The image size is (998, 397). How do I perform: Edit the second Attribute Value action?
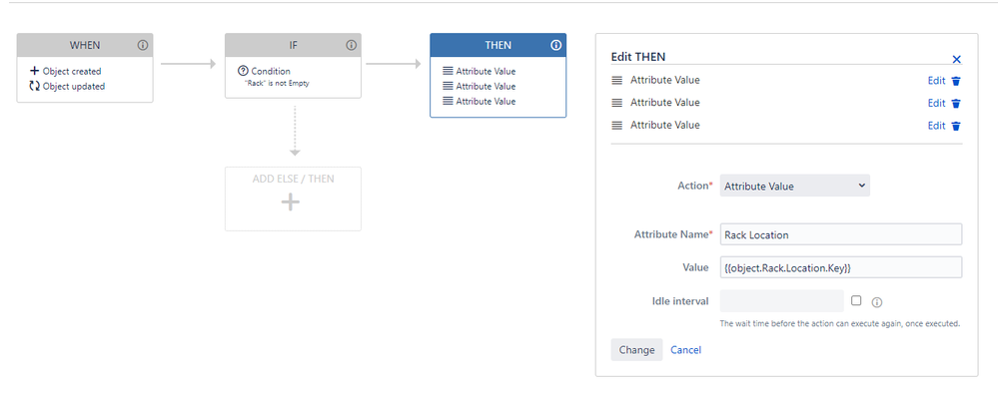(936, 103)
